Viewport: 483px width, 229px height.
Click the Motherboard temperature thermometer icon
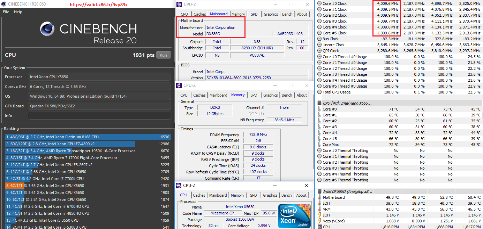pos(319,197)
